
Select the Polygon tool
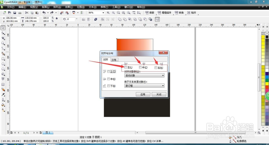click(3, 69)
